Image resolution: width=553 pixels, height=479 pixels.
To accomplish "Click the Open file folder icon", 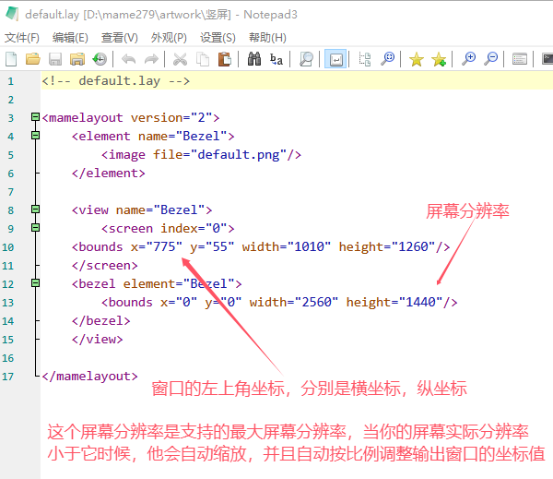I will (x=33, y=59).
